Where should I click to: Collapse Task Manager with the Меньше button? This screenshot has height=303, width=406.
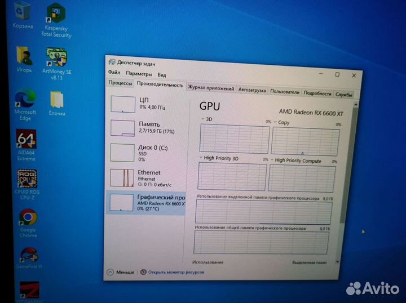tap(121, 272)
